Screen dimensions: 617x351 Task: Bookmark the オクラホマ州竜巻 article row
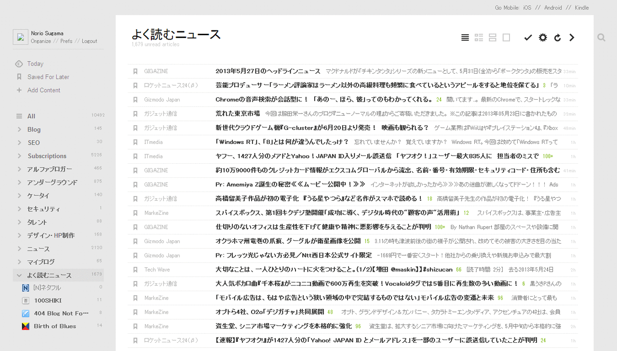click(x=135, y=241)
